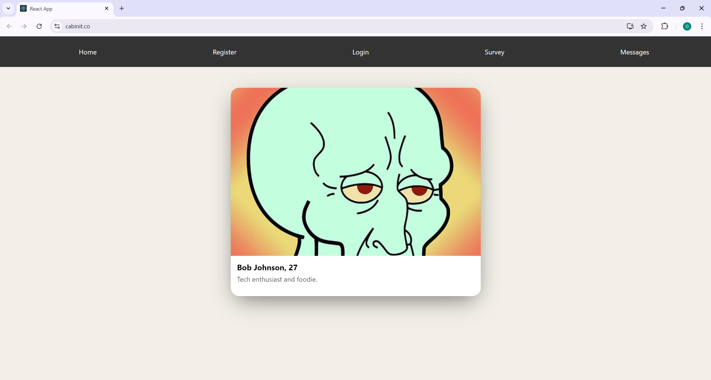
Task: Open site information icon beside URL
Action: 57,26
